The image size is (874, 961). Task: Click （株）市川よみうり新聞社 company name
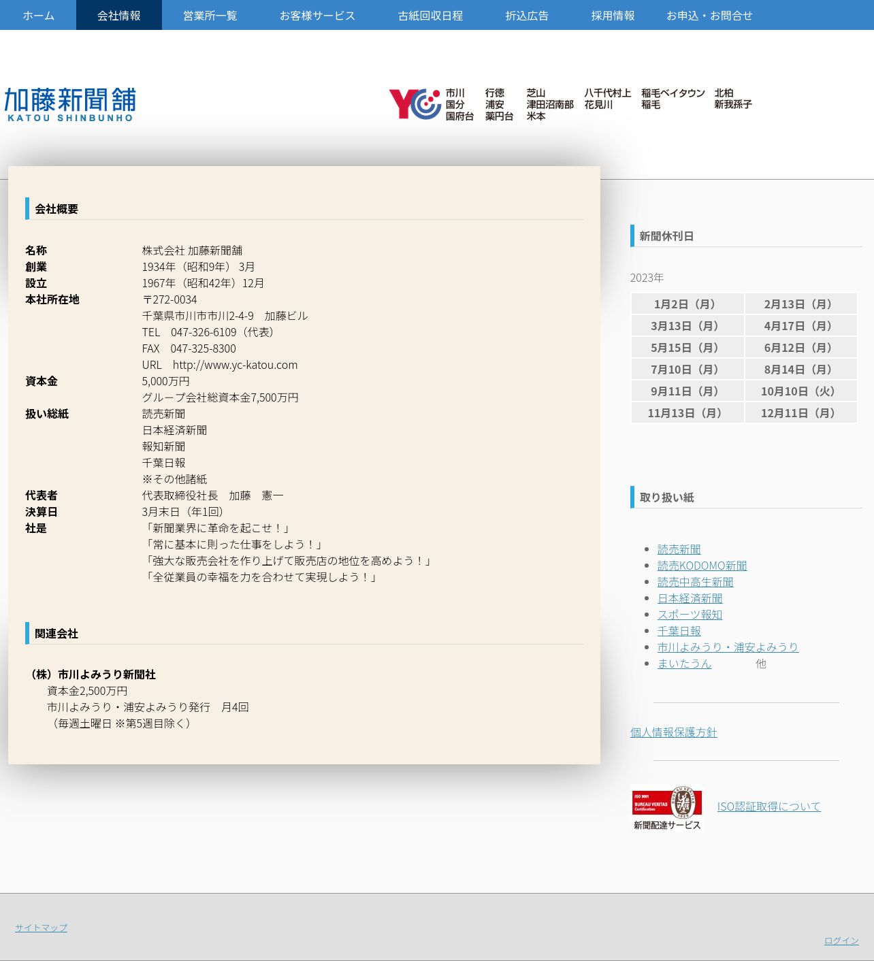[x=91, y=674]
